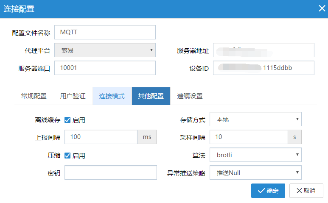This screenshot has width=328, height=203.
Task: Close the 连接配置 dialog with X
Action: pyautogui.click(x=322, y=8)
